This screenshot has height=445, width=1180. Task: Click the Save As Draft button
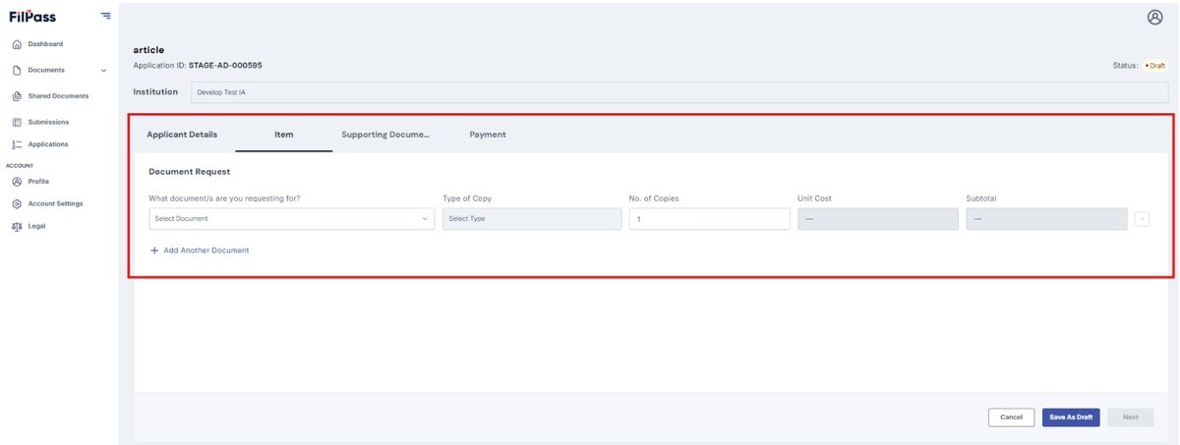(1071, 417)
